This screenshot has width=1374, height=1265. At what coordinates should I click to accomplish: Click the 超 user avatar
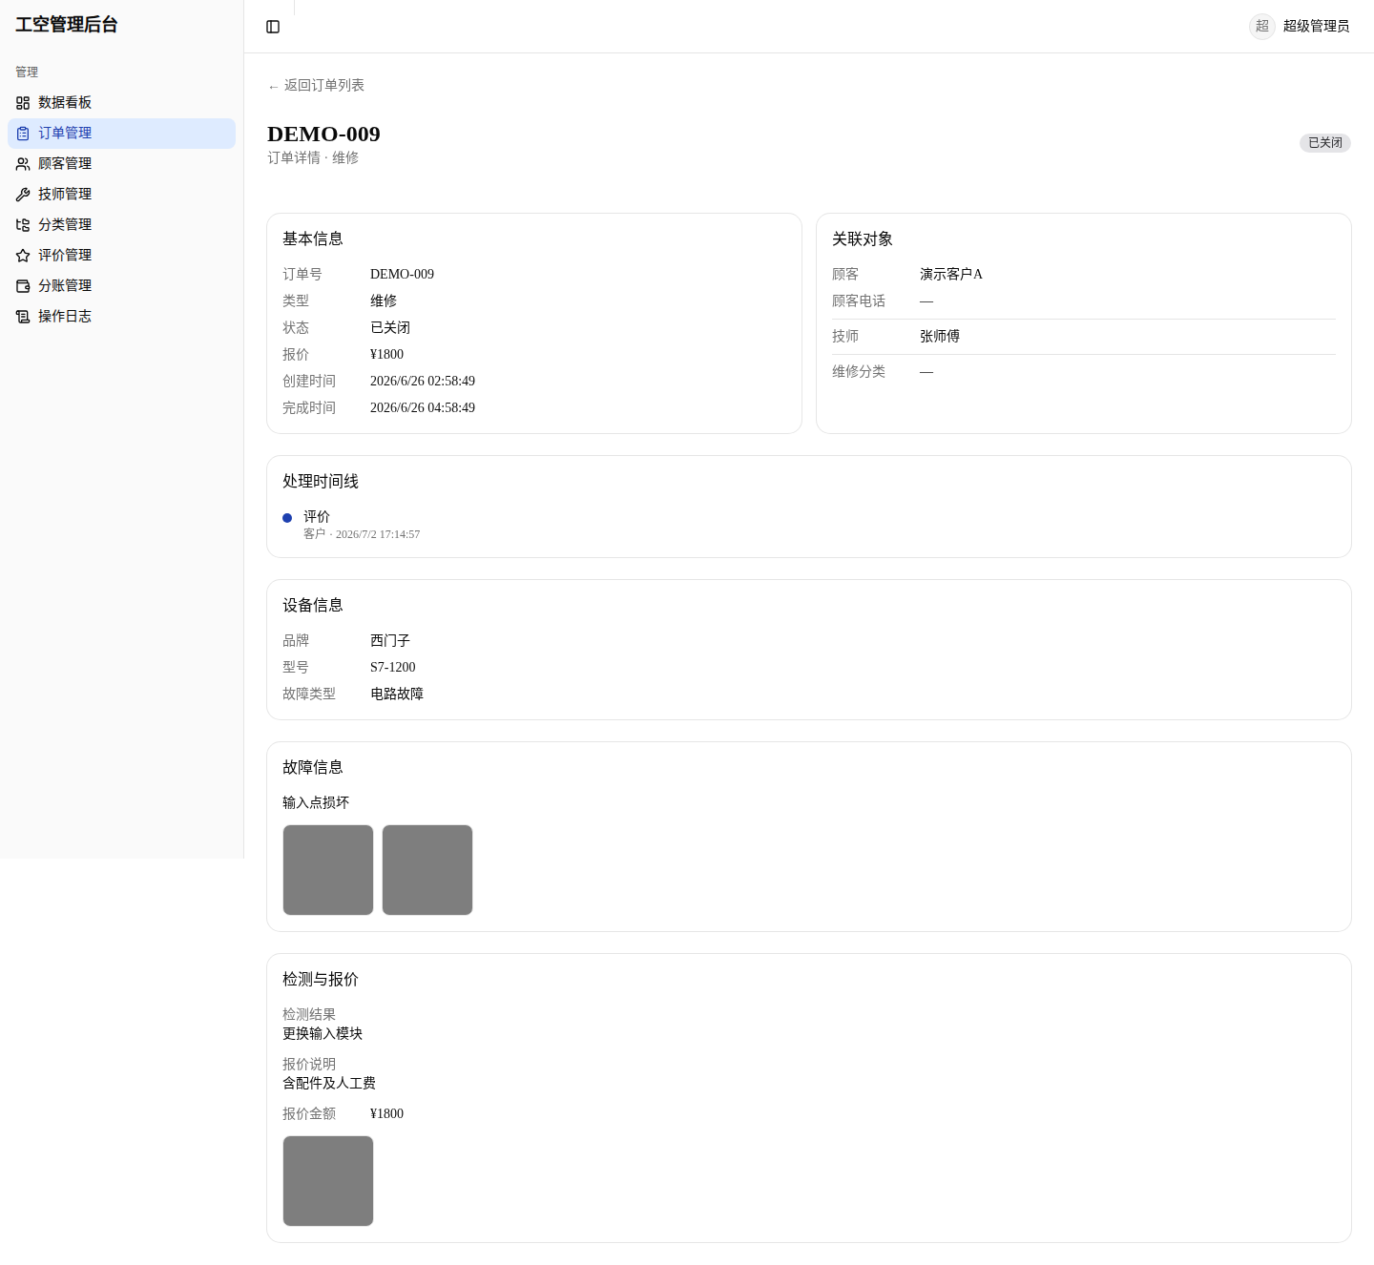pyautogui.click(x=1262, y=27)
